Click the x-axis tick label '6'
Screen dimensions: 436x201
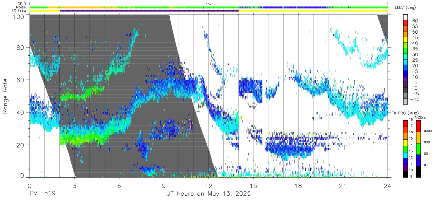click(x=119, y=186)
